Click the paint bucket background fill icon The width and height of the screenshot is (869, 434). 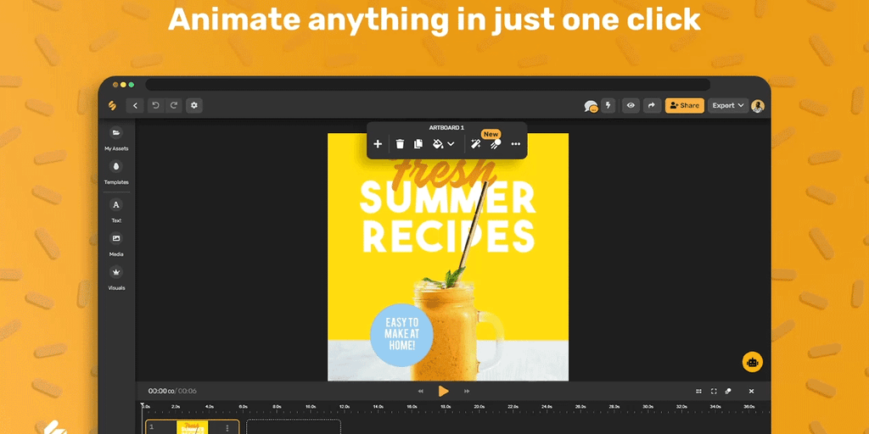point(438,144)
